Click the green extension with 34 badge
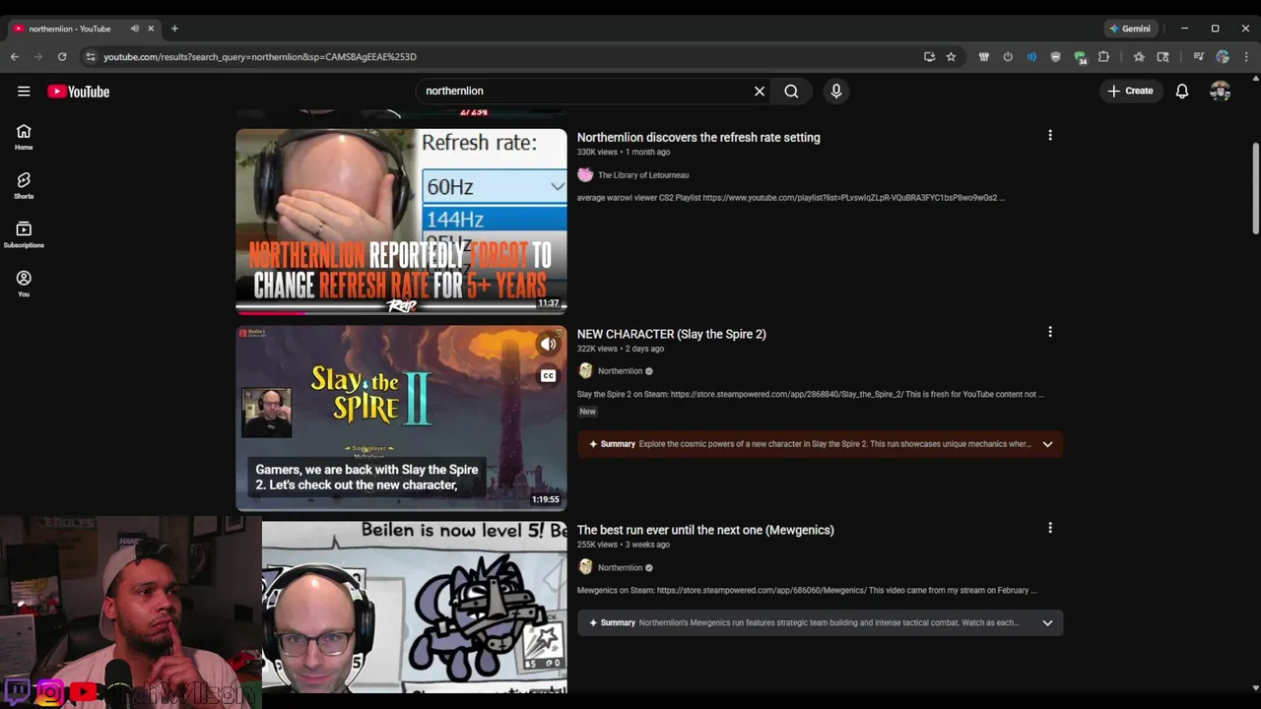Screen dimensions: 1261x709 point(1080,57)
